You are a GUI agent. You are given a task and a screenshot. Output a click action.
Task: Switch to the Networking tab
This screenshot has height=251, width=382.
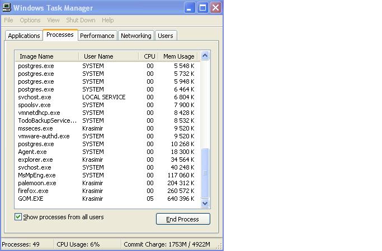point(136,36)
